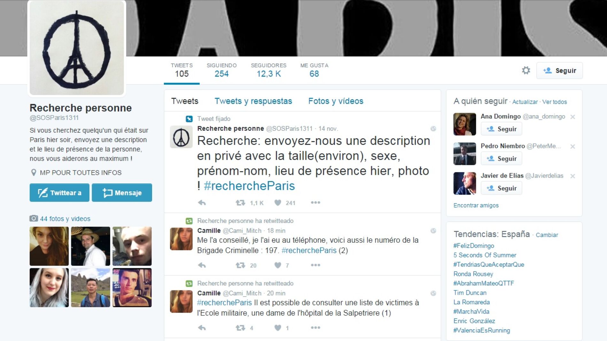Viewport: 607px width, 341px height.
Task: Follow Pedro Niembro
Action: click(x=501, y=159)
